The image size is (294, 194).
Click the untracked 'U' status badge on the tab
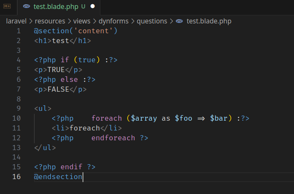[x=83, y=6]
